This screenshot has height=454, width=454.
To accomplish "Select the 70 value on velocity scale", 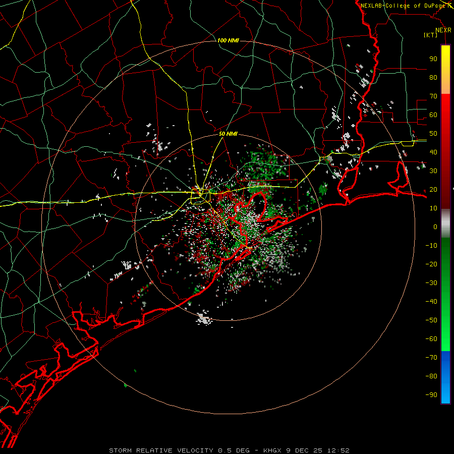I will (433, 96).
